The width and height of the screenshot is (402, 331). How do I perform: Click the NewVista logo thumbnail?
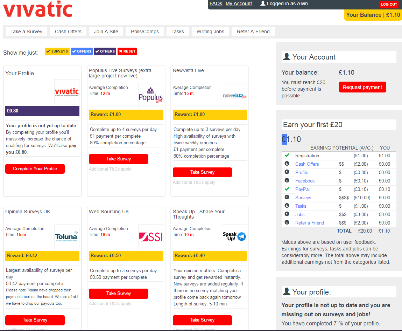[x=234, y=96]
